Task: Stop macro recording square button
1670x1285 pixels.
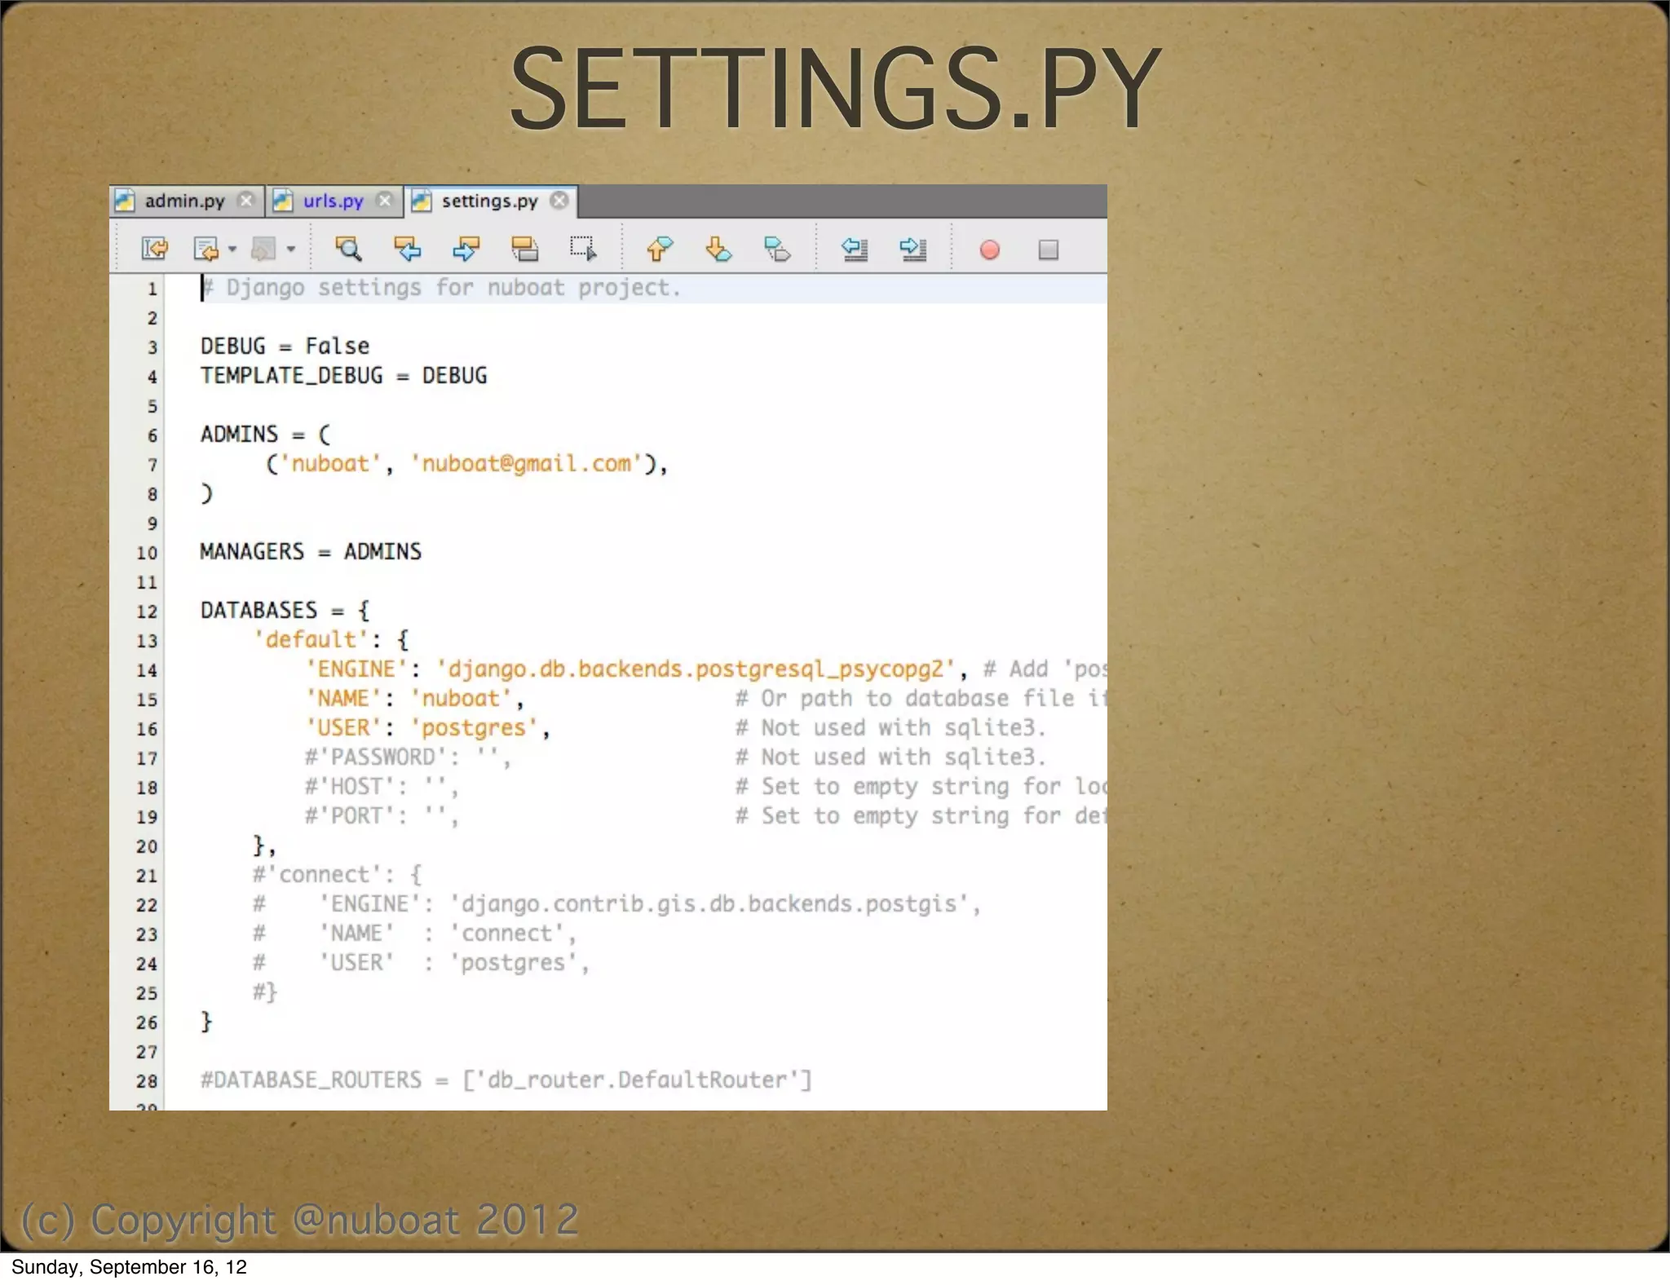Action: tap(1049, 249)
